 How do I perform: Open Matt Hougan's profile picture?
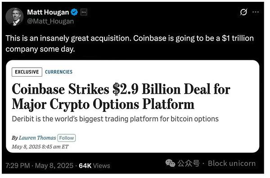click(x=14, y=17)
